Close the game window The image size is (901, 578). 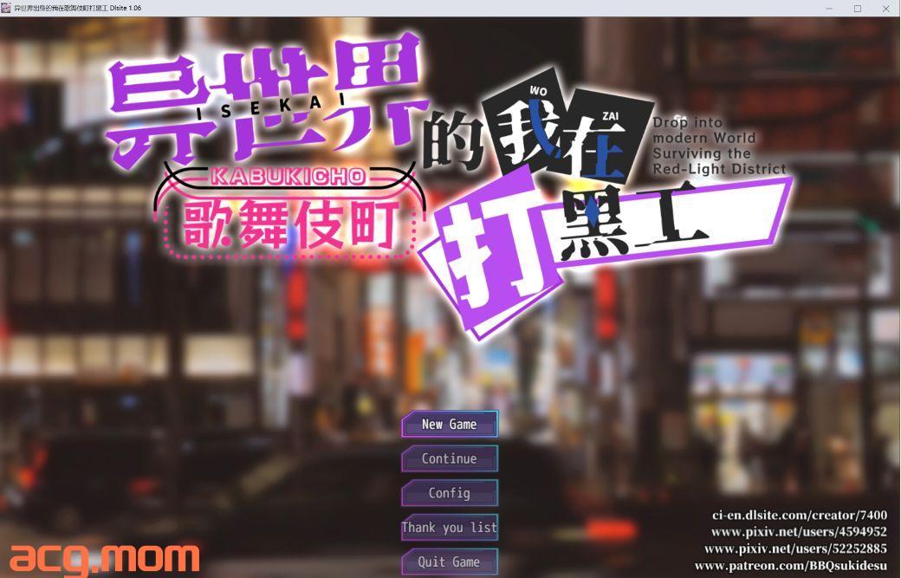885,9
